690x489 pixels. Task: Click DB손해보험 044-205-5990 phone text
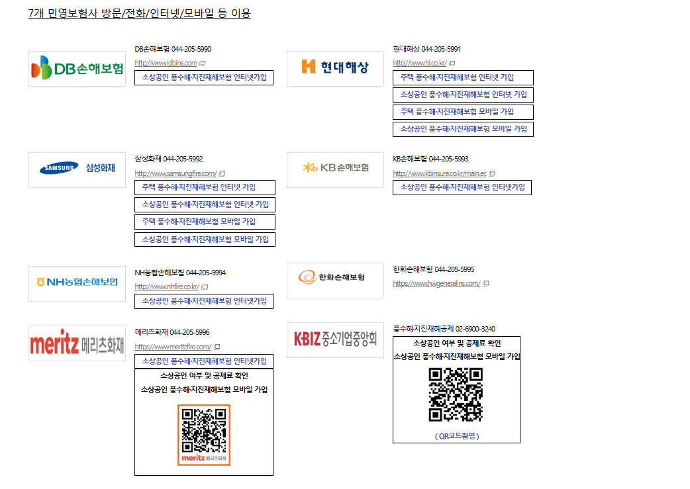pyautogui.click(x=173, y=49)
